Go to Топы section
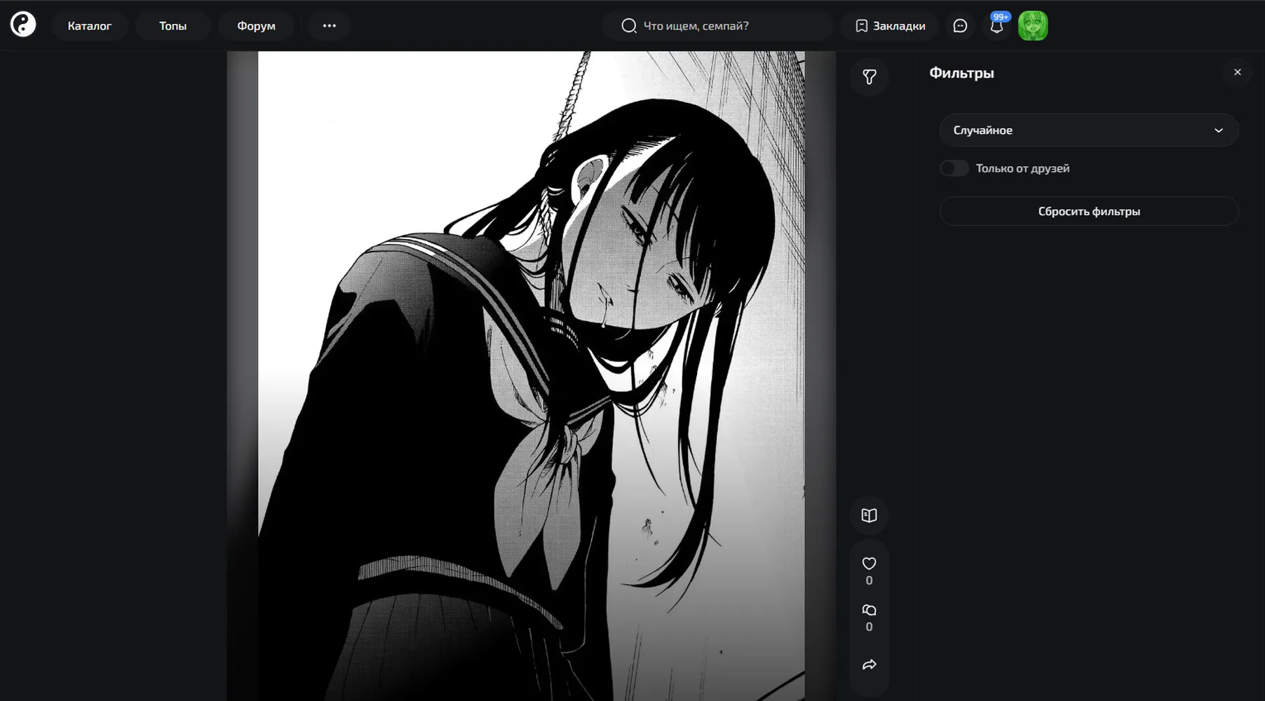This screenshot has width=1265, height=701. click(172, 26)
